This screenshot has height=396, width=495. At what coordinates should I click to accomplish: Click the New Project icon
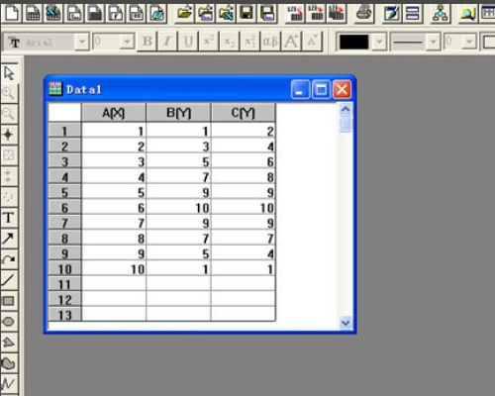click(x=12, y=13)
